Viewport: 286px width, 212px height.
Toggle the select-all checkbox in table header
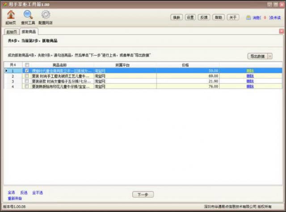tap(27, 65)
